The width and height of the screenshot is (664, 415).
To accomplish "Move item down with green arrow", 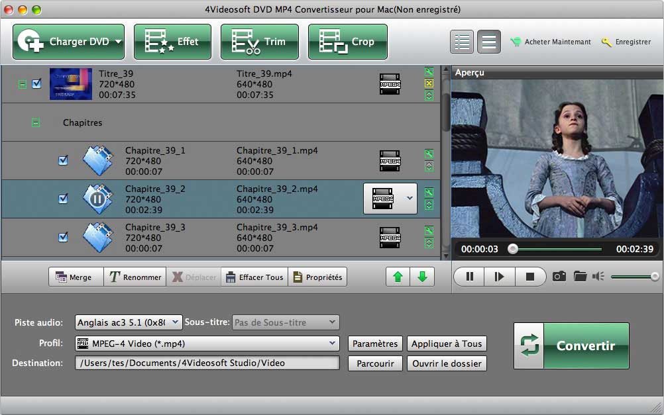I will click(422, 277).
